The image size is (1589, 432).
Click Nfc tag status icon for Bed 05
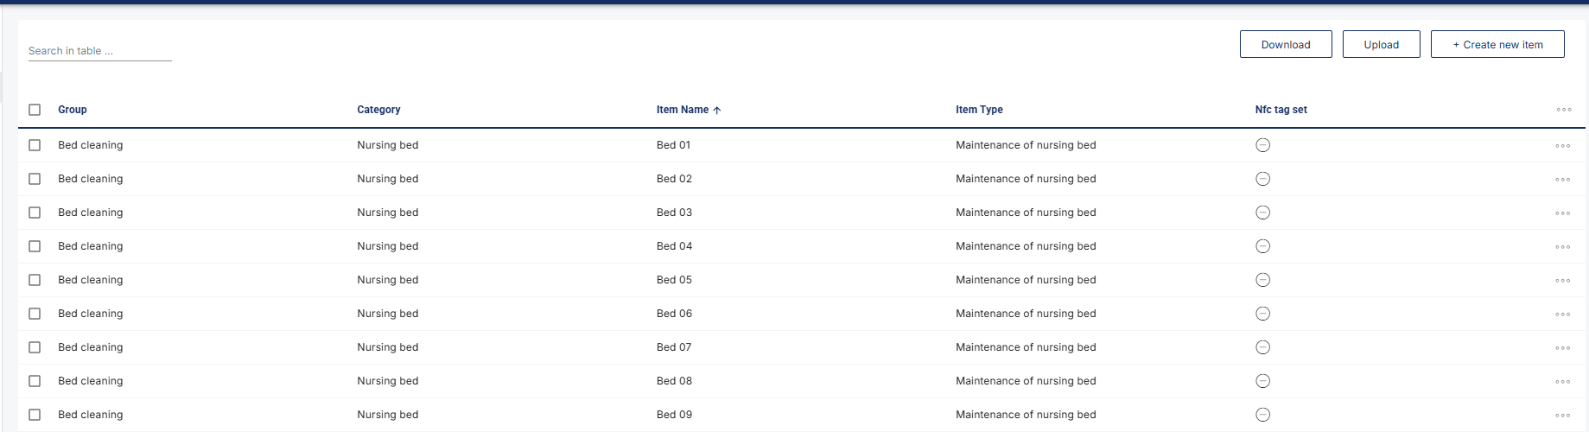point(1262,280)
